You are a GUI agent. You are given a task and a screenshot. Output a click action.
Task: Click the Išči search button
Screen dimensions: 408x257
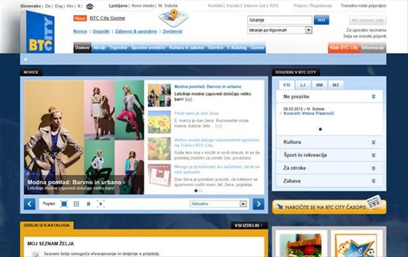(321, 20)
